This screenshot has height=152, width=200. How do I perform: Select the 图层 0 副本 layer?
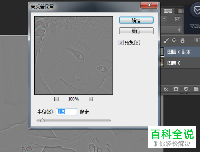click(180, 52)
